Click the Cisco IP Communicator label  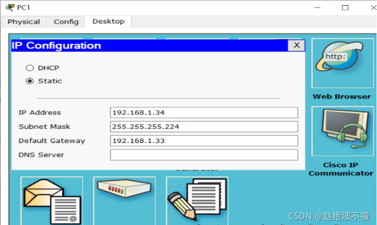point(341,169)
